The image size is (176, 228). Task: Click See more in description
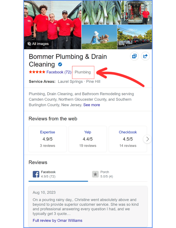92,105
